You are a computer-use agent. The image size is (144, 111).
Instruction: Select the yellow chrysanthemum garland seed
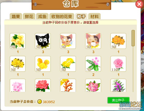(x=68, y=64)
